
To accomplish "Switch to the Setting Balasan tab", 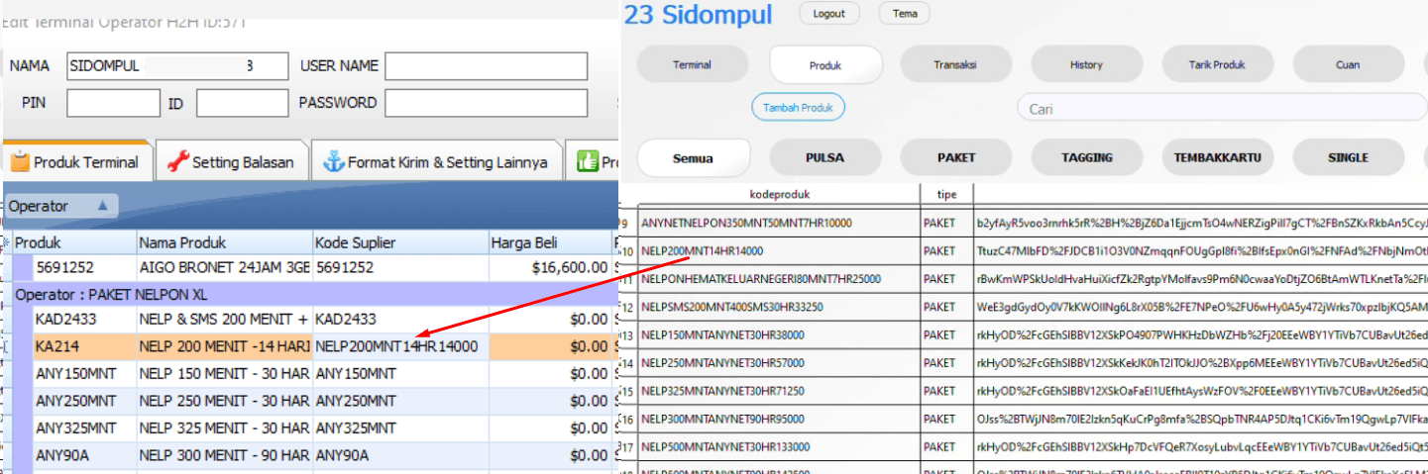I will pos(232,161).
